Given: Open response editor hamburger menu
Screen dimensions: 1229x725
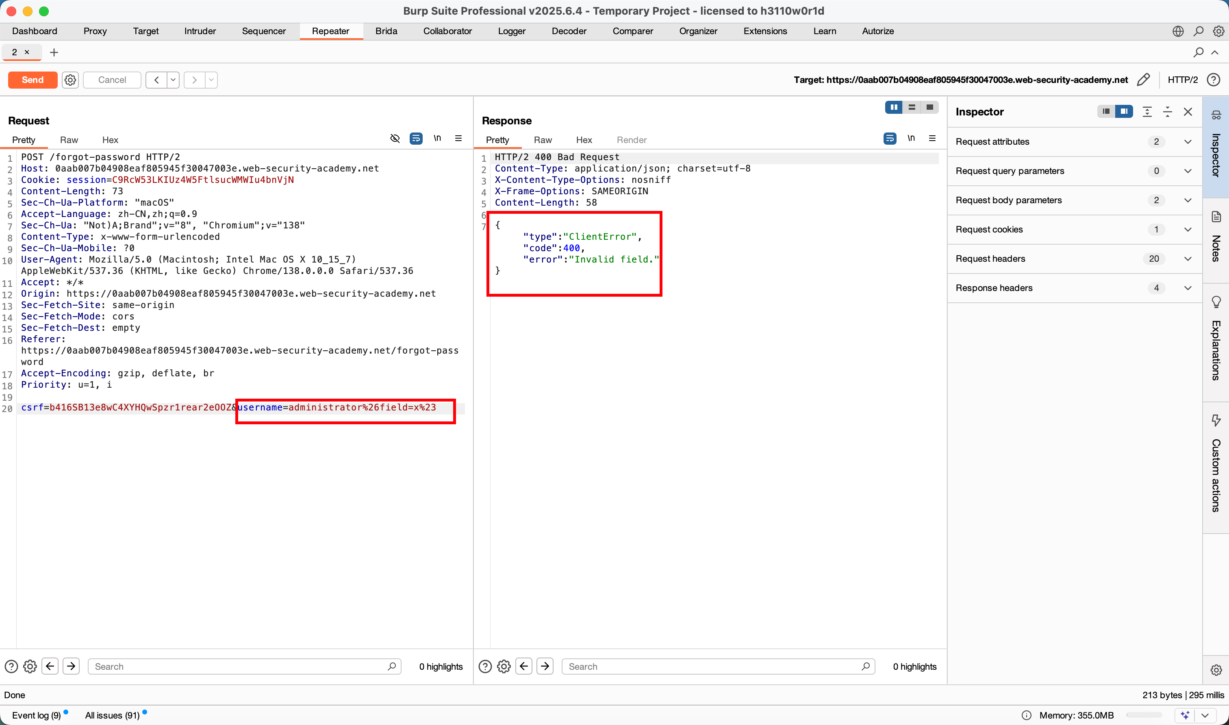Looking at the screenshot, I should pyautogui.click(x=932, y=138).
